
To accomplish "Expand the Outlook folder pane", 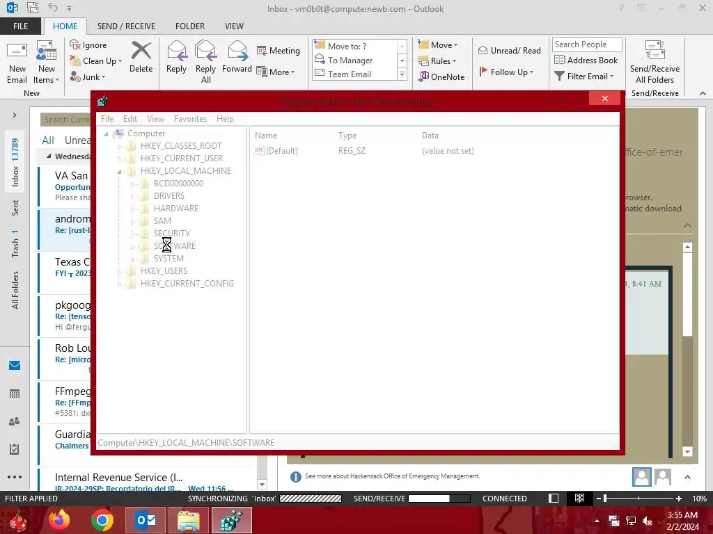I will pyautogui.click(x=15, y=115).
